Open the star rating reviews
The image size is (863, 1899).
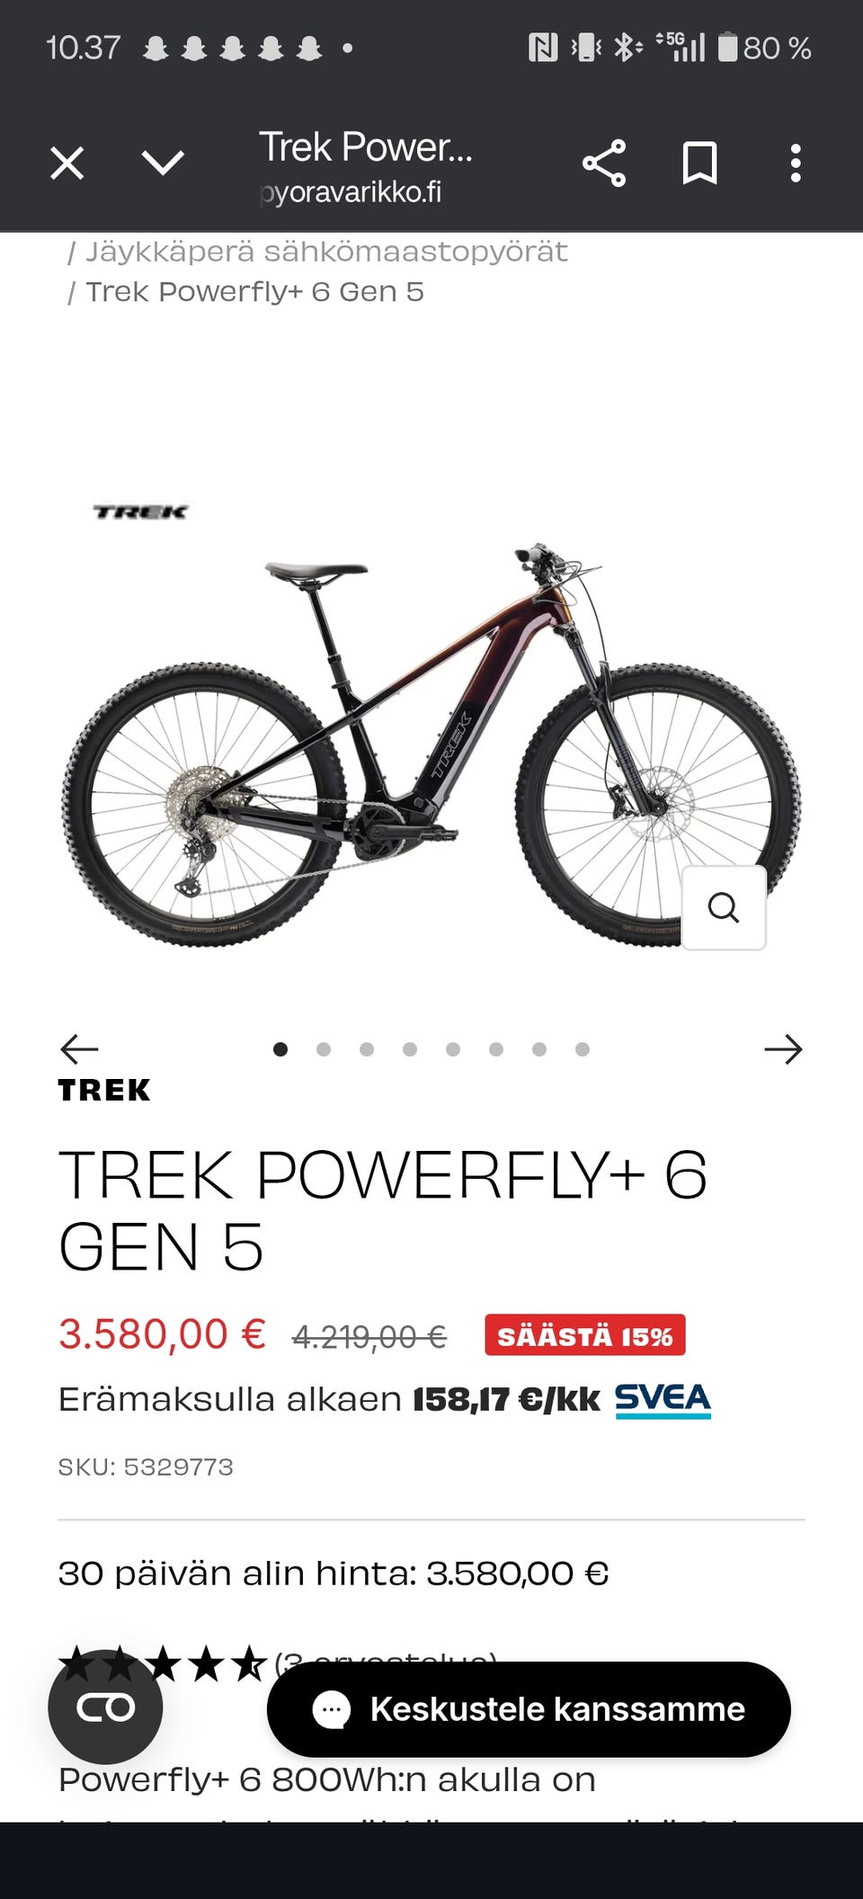click(164, 1663)
